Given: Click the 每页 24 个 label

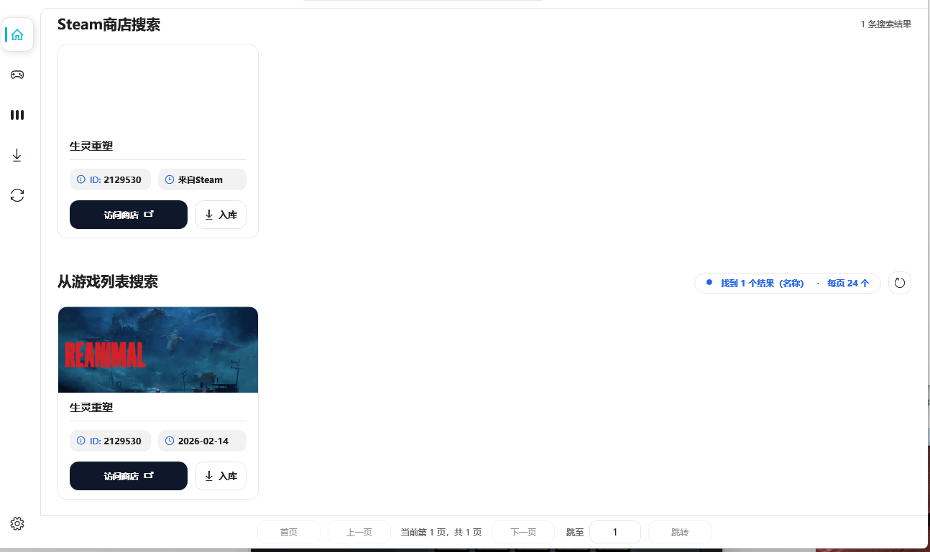Looking at the screenshot, I should point(848,284).
